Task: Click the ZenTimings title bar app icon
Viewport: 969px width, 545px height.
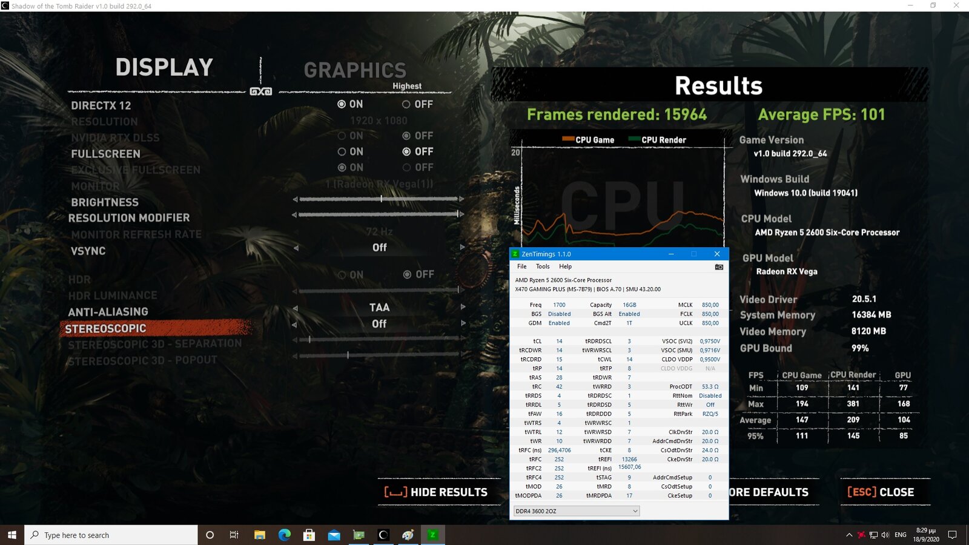Action: 515,254
